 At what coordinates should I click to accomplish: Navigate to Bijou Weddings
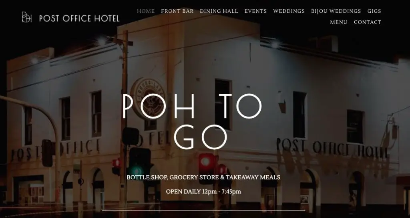336,11
